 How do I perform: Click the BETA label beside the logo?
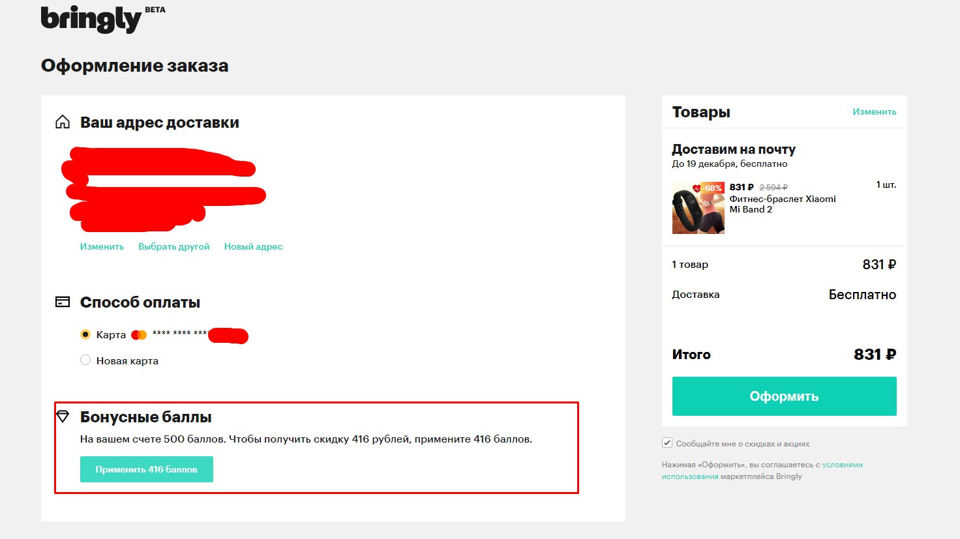(155, 10)
